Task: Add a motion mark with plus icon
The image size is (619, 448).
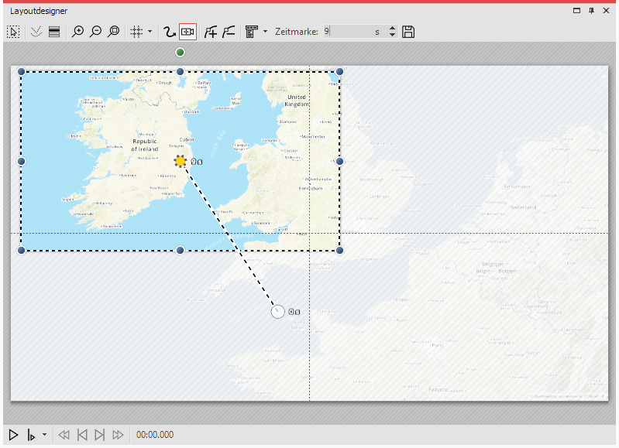Action: click(x=210, y=32)
